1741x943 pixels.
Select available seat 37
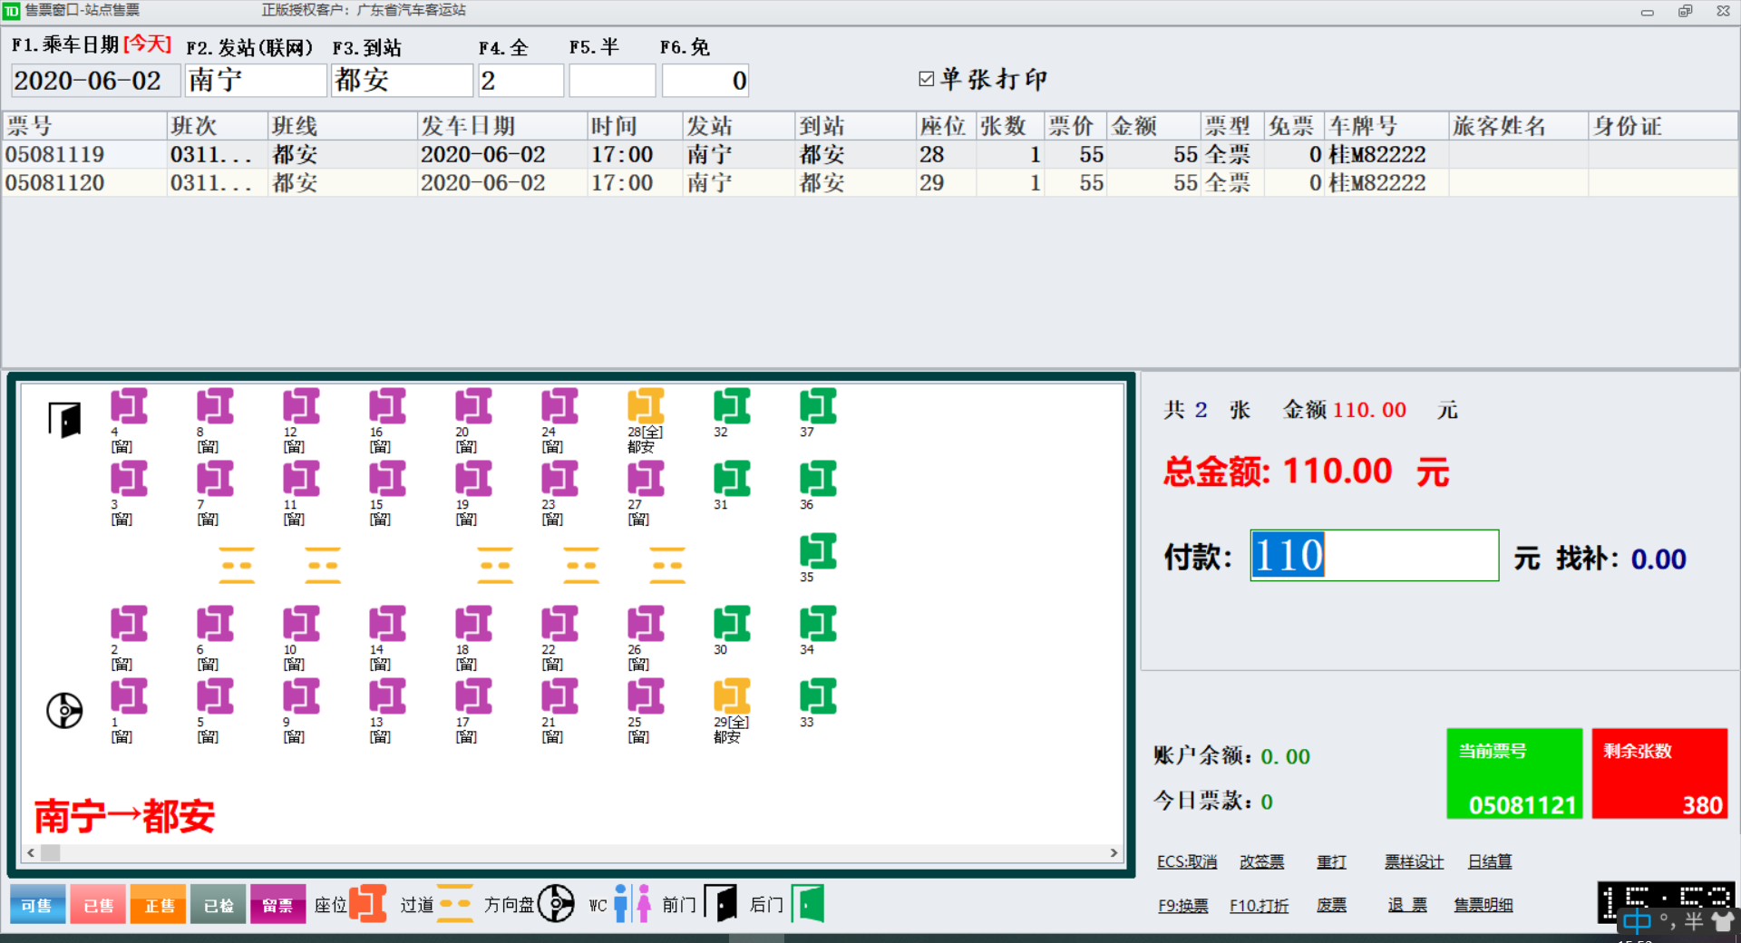coord(817,407)
